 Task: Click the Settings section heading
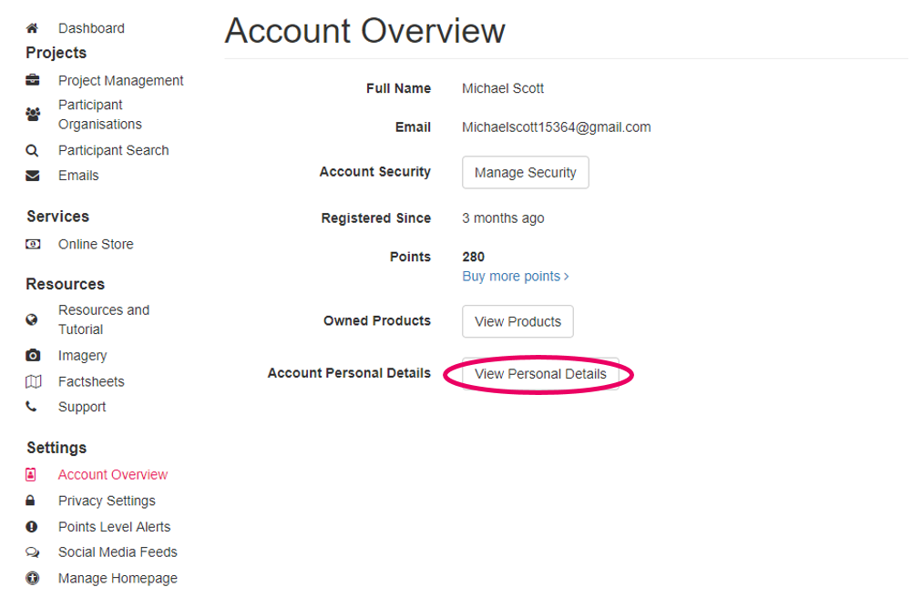(56, 448)
